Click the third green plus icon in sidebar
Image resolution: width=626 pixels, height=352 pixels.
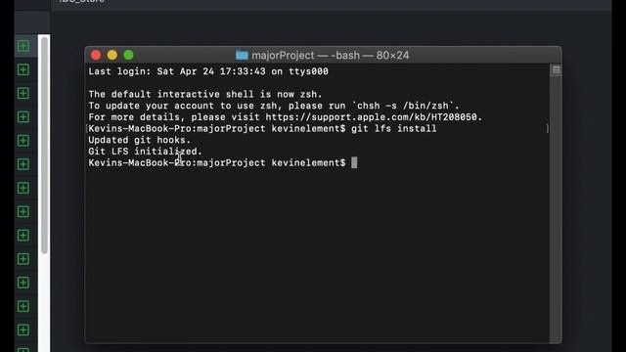[23, 94]
